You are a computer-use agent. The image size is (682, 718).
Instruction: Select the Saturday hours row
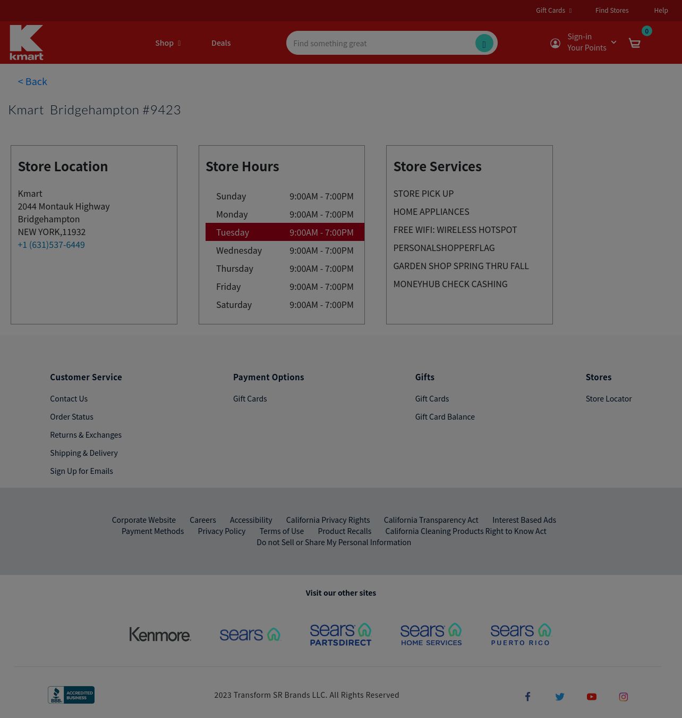tap(285, 304)
